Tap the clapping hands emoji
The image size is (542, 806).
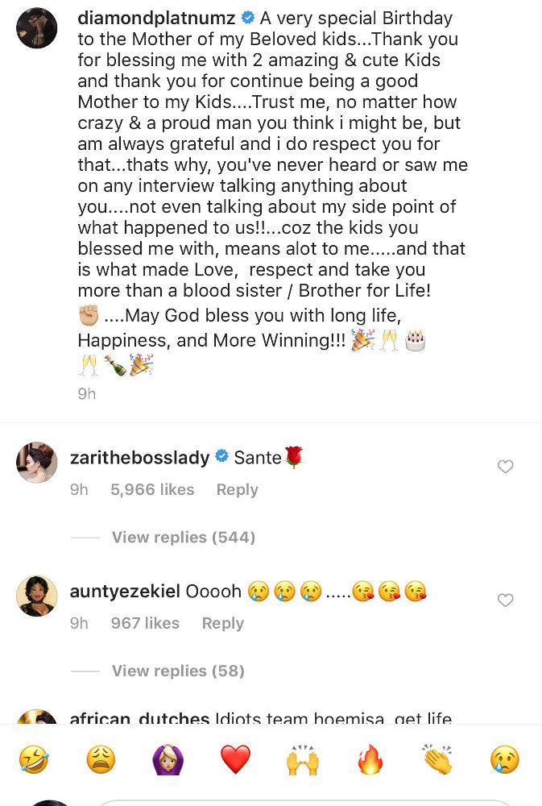pyautogui.click(x=437, y=760)
